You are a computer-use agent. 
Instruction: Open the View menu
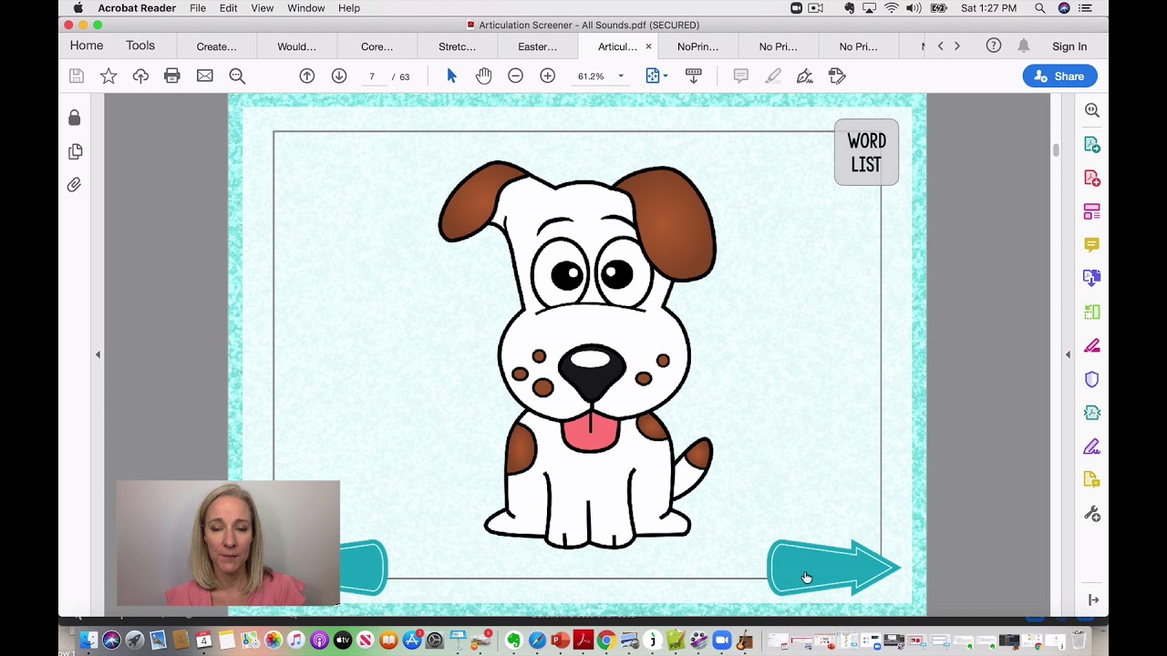263,8
